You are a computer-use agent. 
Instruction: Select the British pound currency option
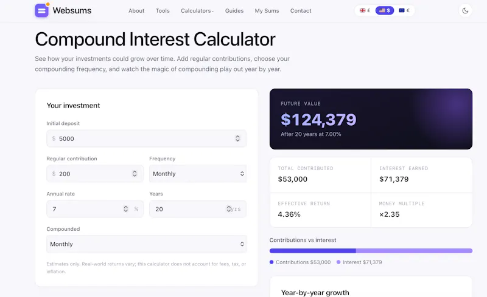point(365,10)
